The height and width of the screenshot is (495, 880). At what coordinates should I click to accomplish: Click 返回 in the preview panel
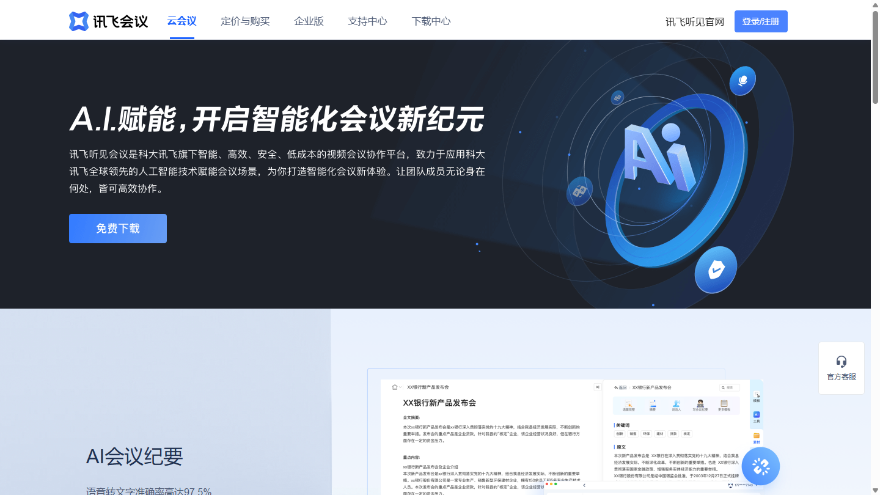point(620,387)
